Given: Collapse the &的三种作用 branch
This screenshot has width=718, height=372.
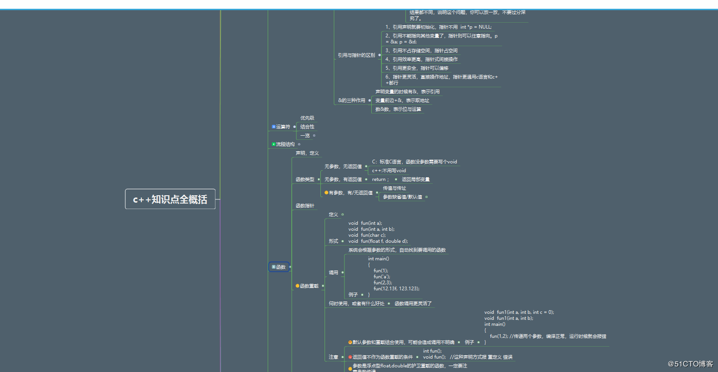Looking at the screenshot, I should (369, 100).
